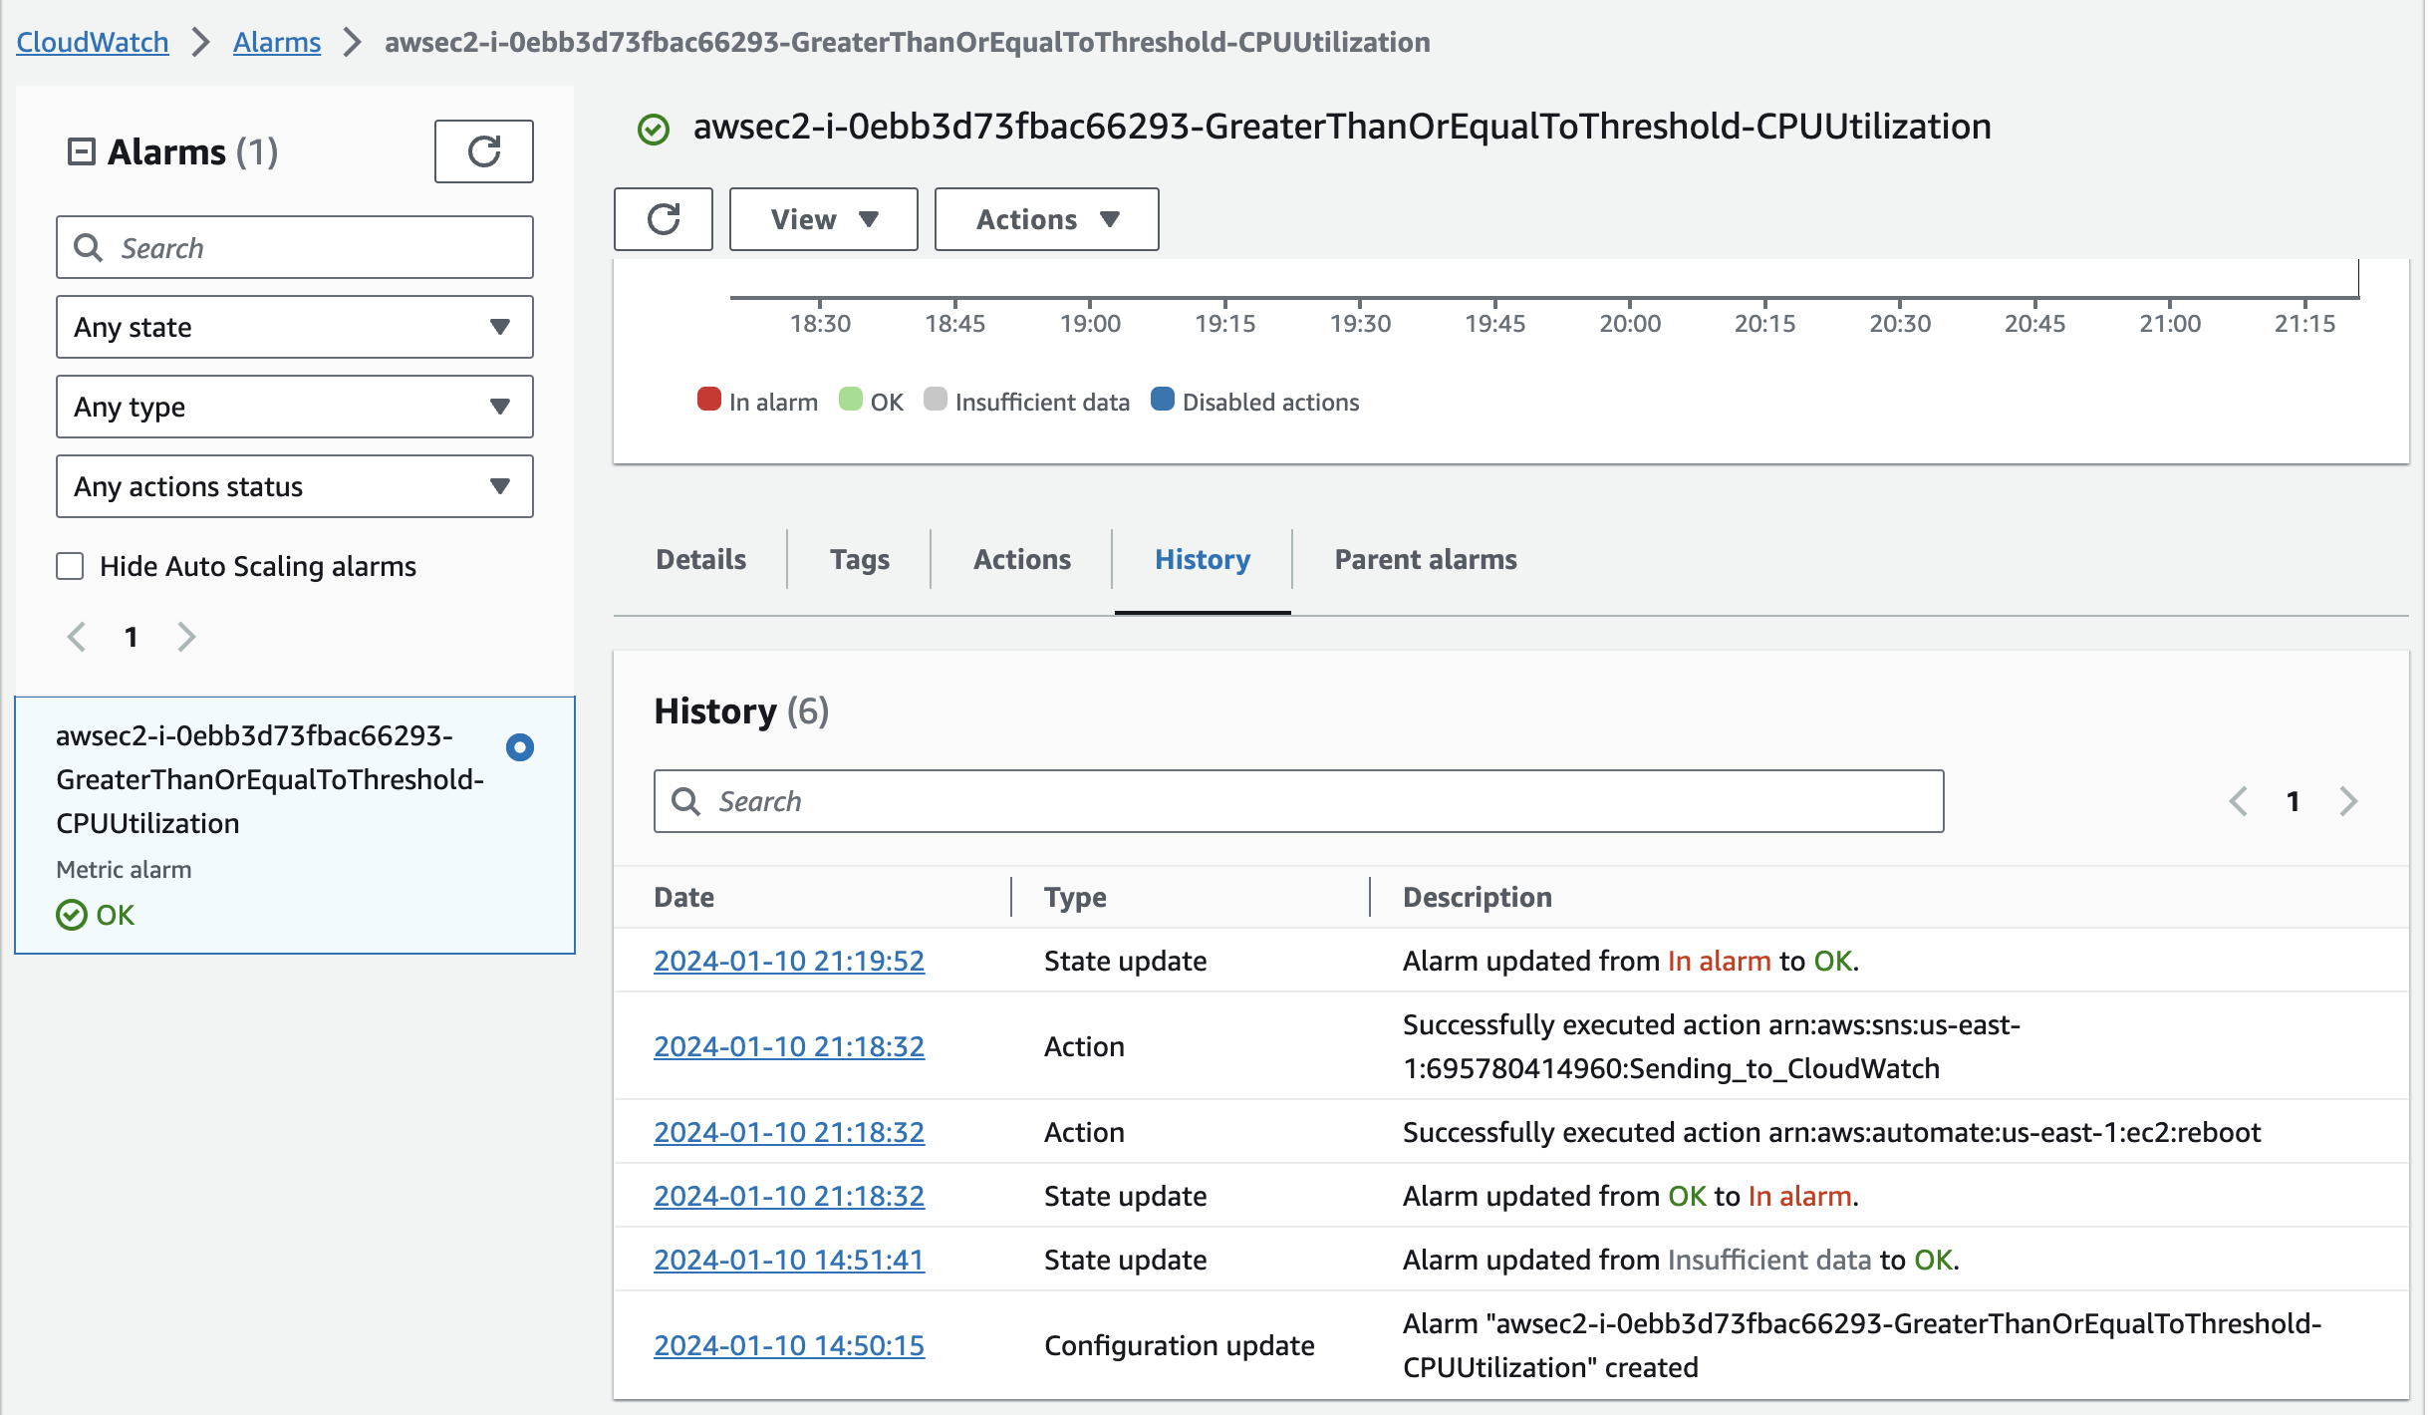Open the Any state filter dropdown
2431x1415 pixels.
(294, 327)
